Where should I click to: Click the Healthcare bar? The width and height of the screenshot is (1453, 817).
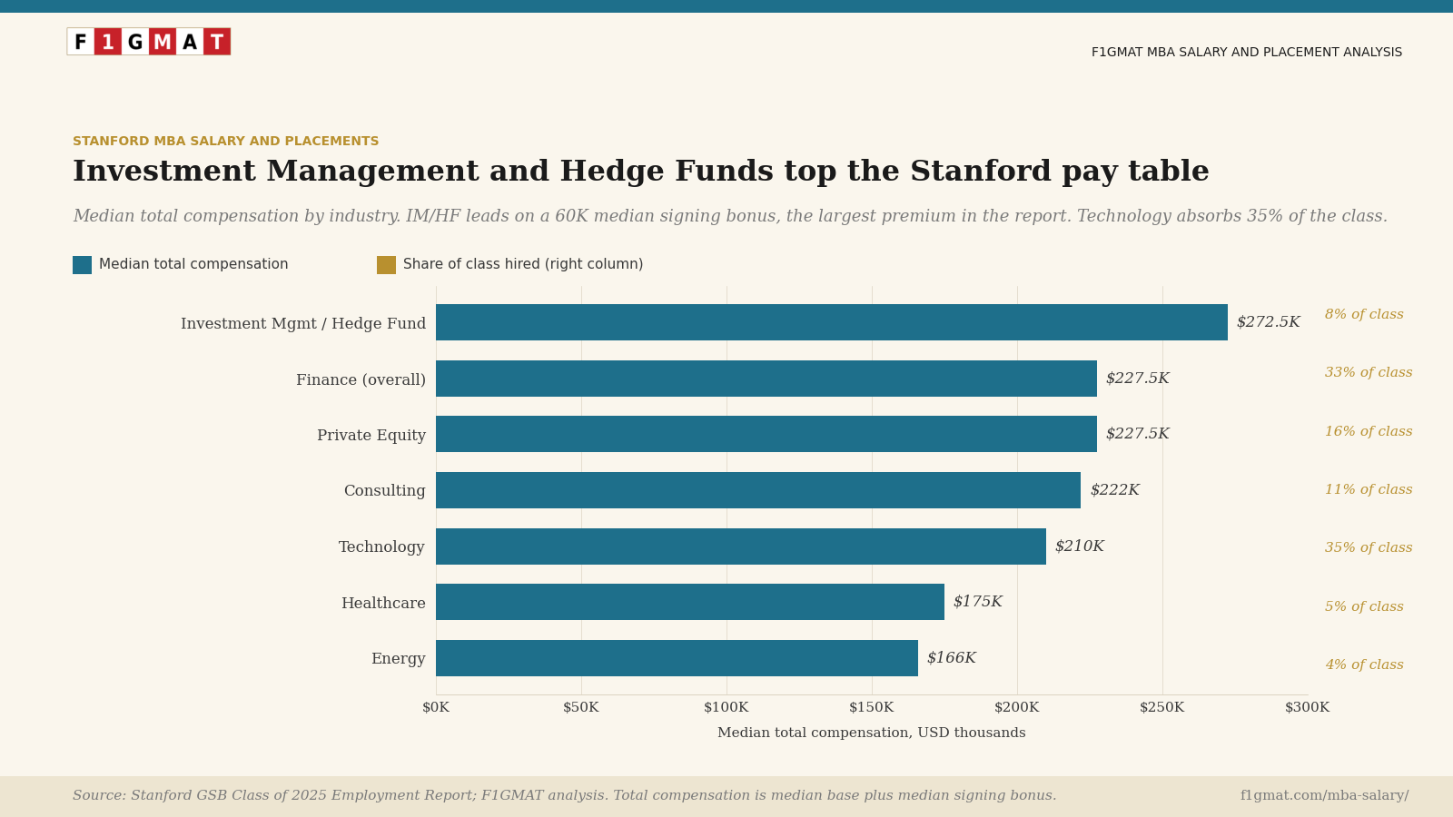690,602
